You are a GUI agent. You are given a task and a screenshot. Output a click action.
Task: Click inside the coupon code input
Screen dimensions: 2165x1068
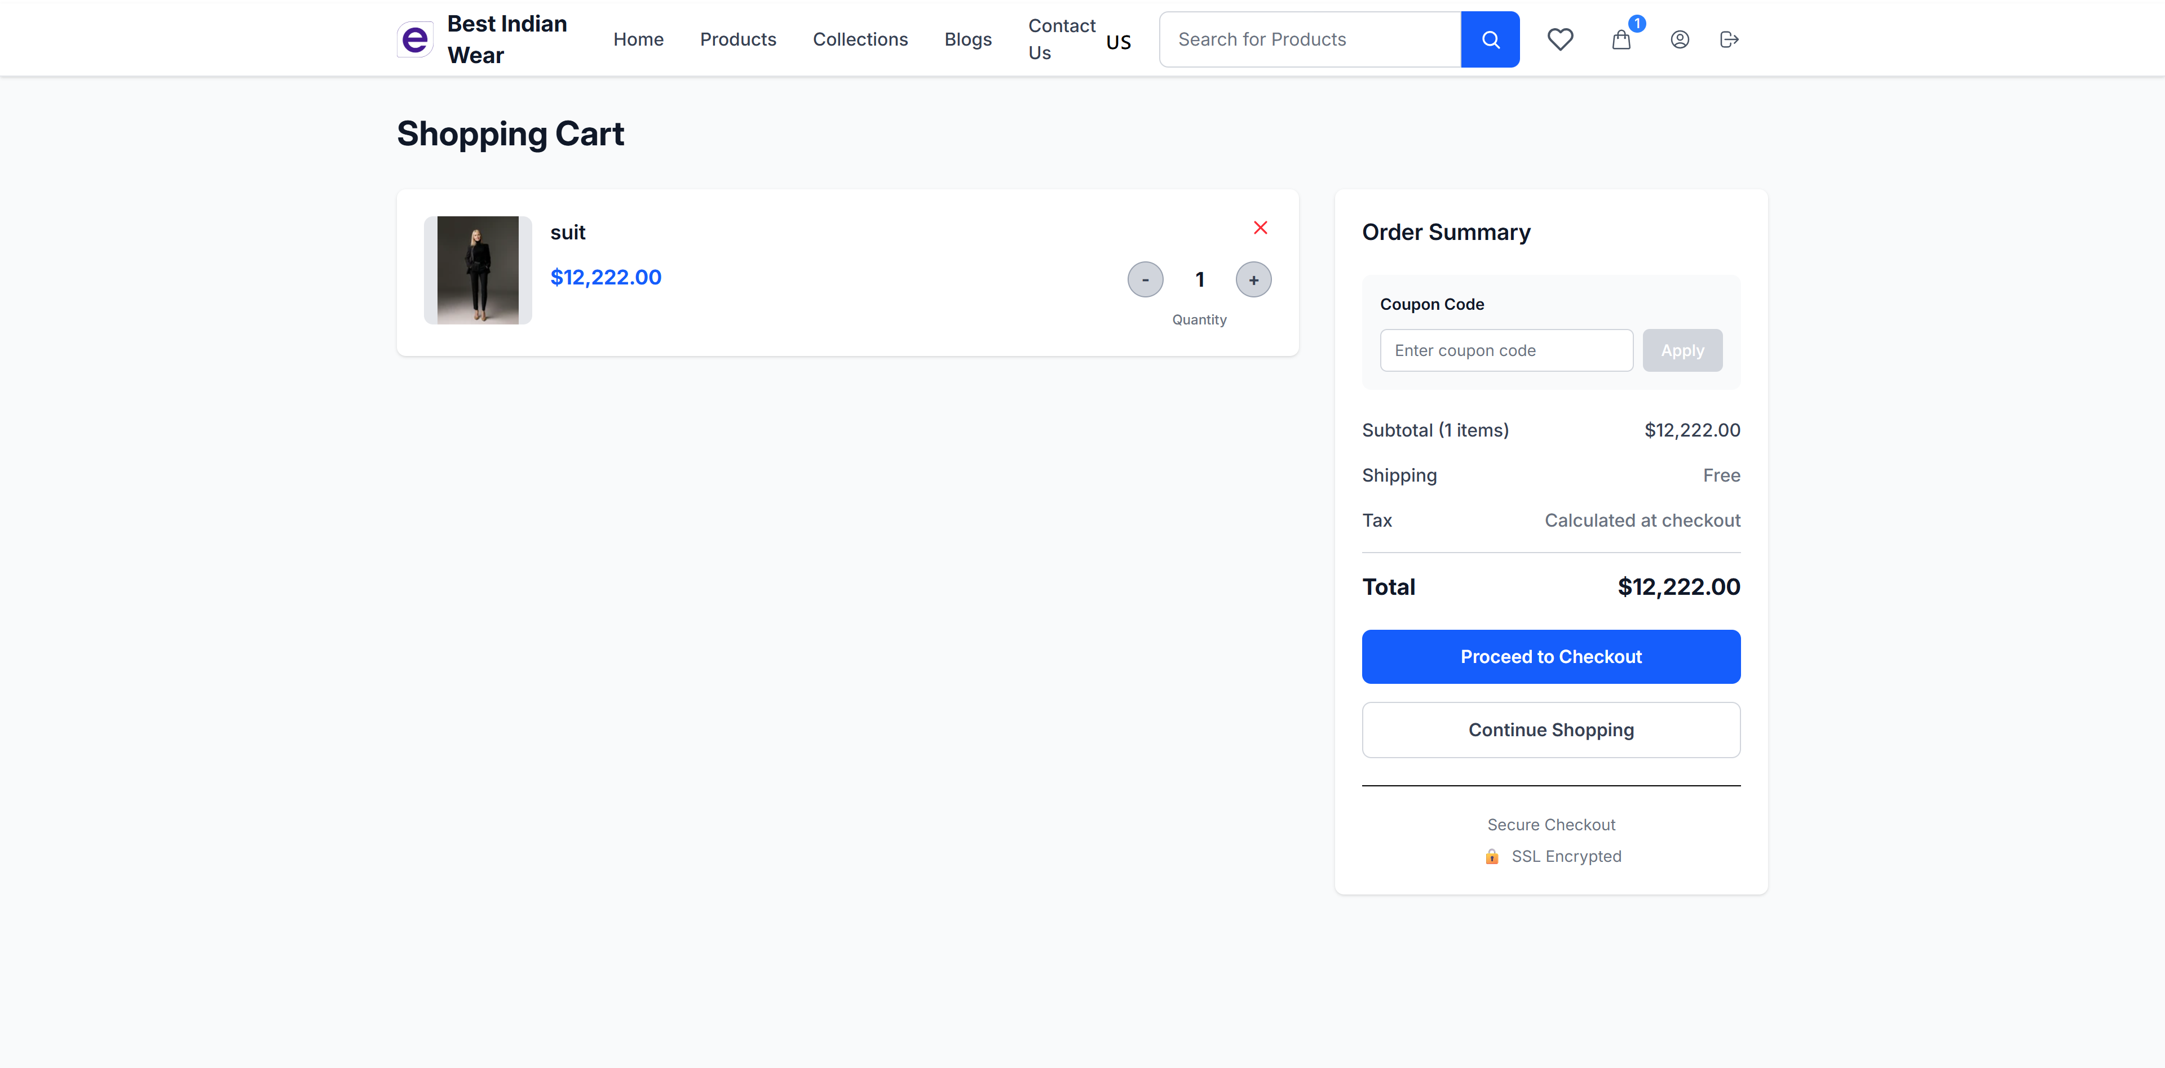pos(1505,350)
